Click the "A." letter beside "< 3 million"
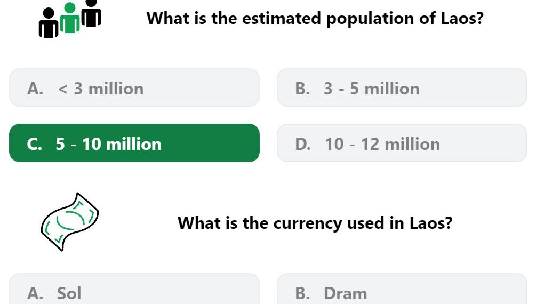This screenshot has height=304, width=536. [x=35, y=89]
